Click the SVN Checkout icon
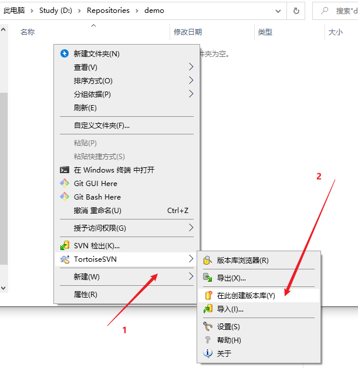The image size is (358, 368). (x=65, y=245)
